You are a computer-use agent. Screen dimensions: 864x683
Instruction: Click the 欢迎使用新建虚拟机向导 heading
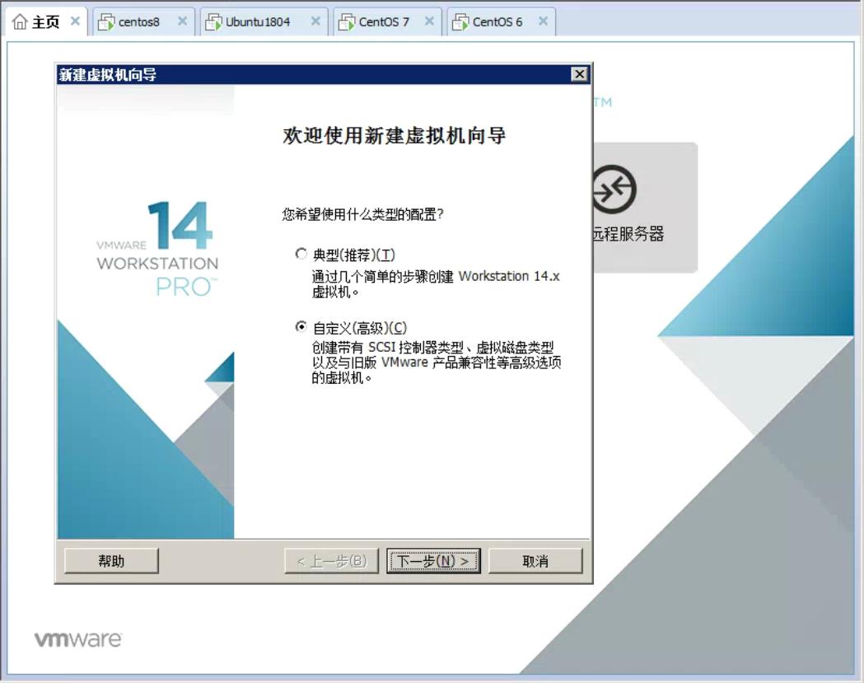(395, 136)
